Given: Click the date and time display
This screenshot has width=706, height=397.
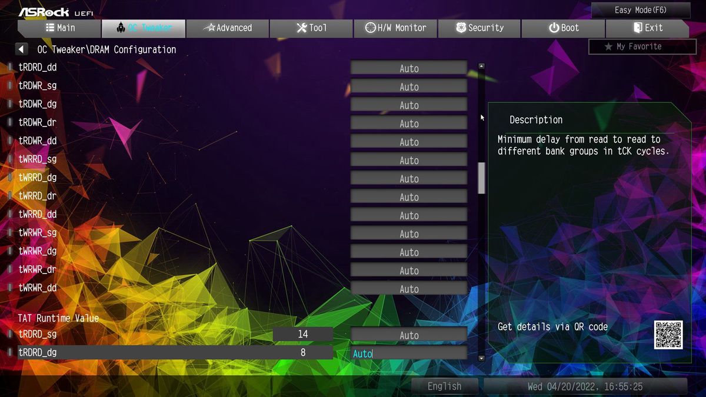Looking at the screenshot, I should [585, 386].
